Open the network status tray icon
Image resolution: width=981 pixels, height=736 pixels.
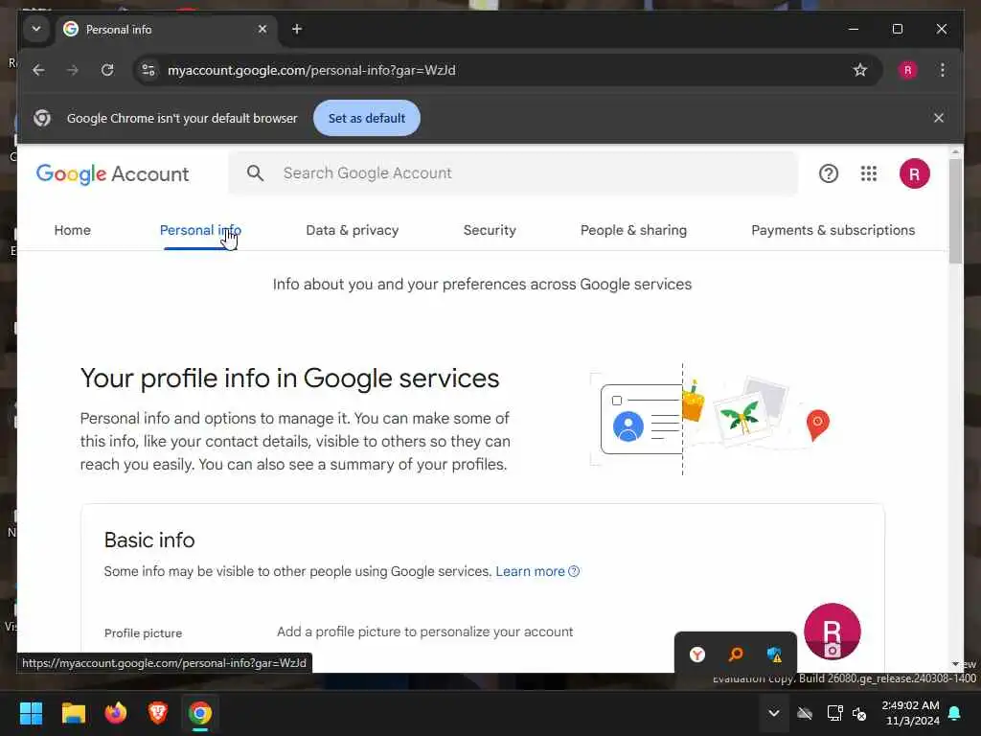point(834,713)
